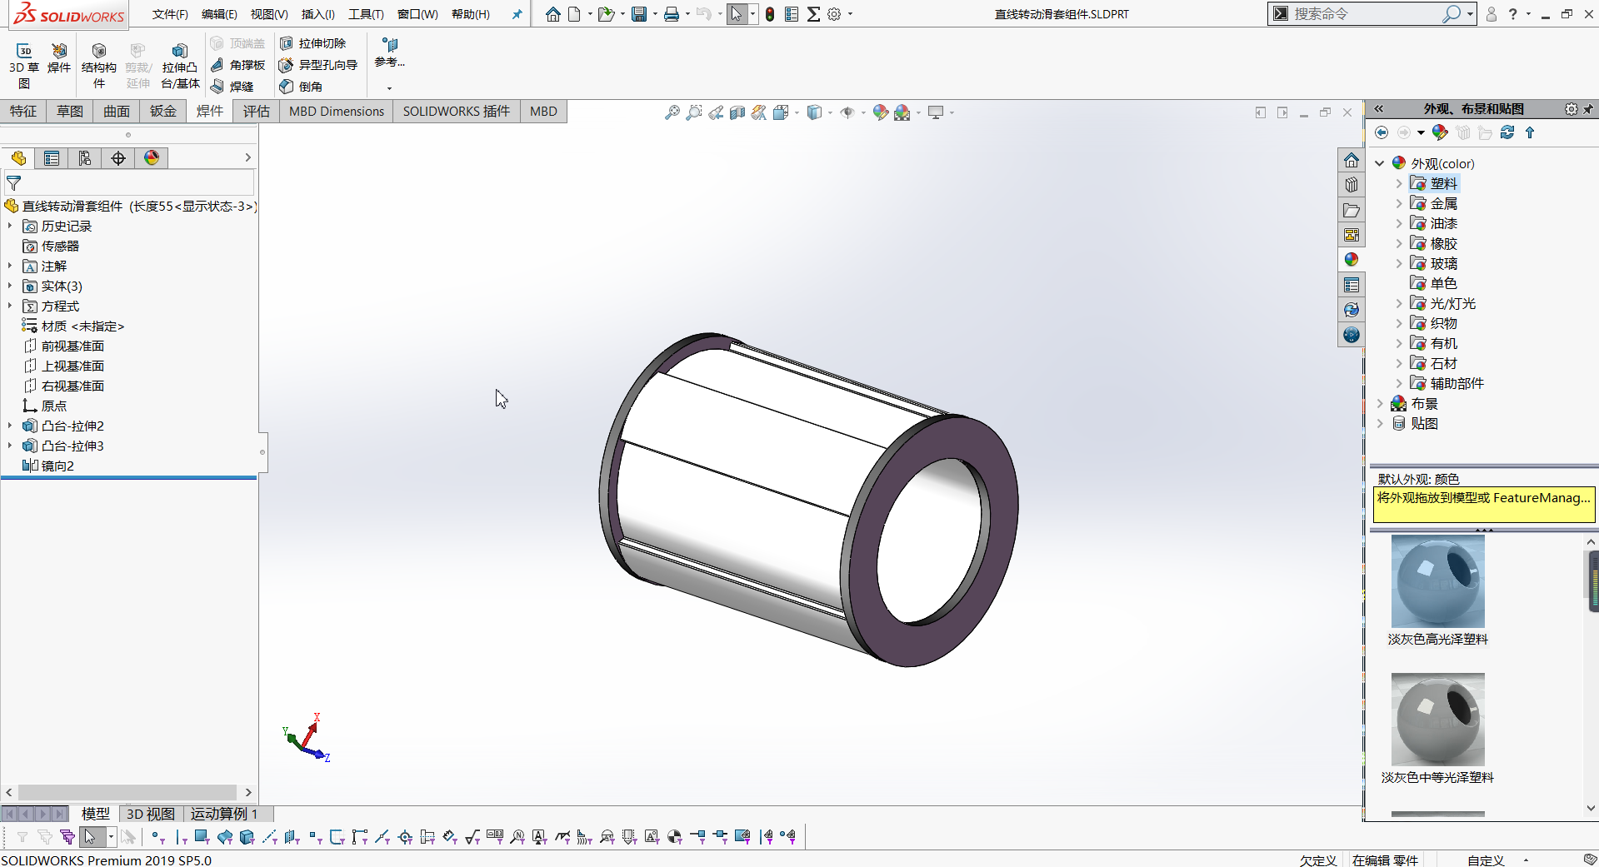This screenshot has width=1599, height=867.
Task: Open the DisplayManager tab icon
Action: (x=152, y=158)
